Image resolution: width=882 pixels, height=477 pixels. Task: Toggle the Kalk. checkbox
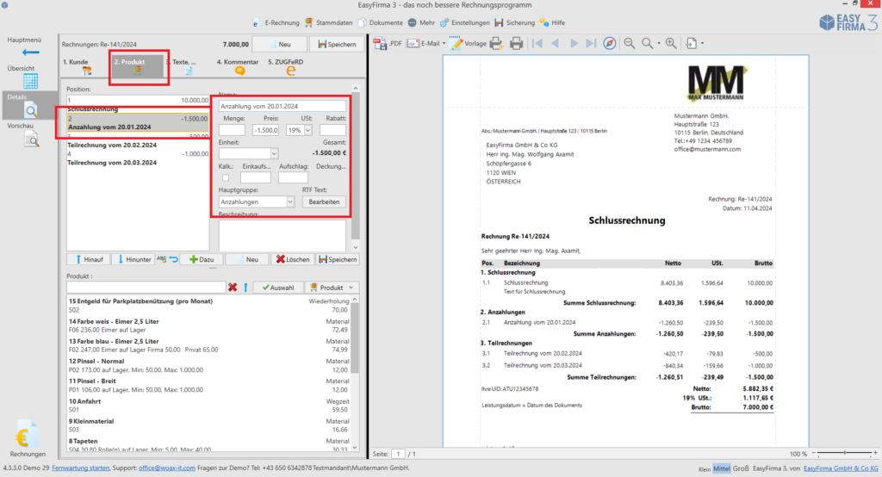click(226, 177)
